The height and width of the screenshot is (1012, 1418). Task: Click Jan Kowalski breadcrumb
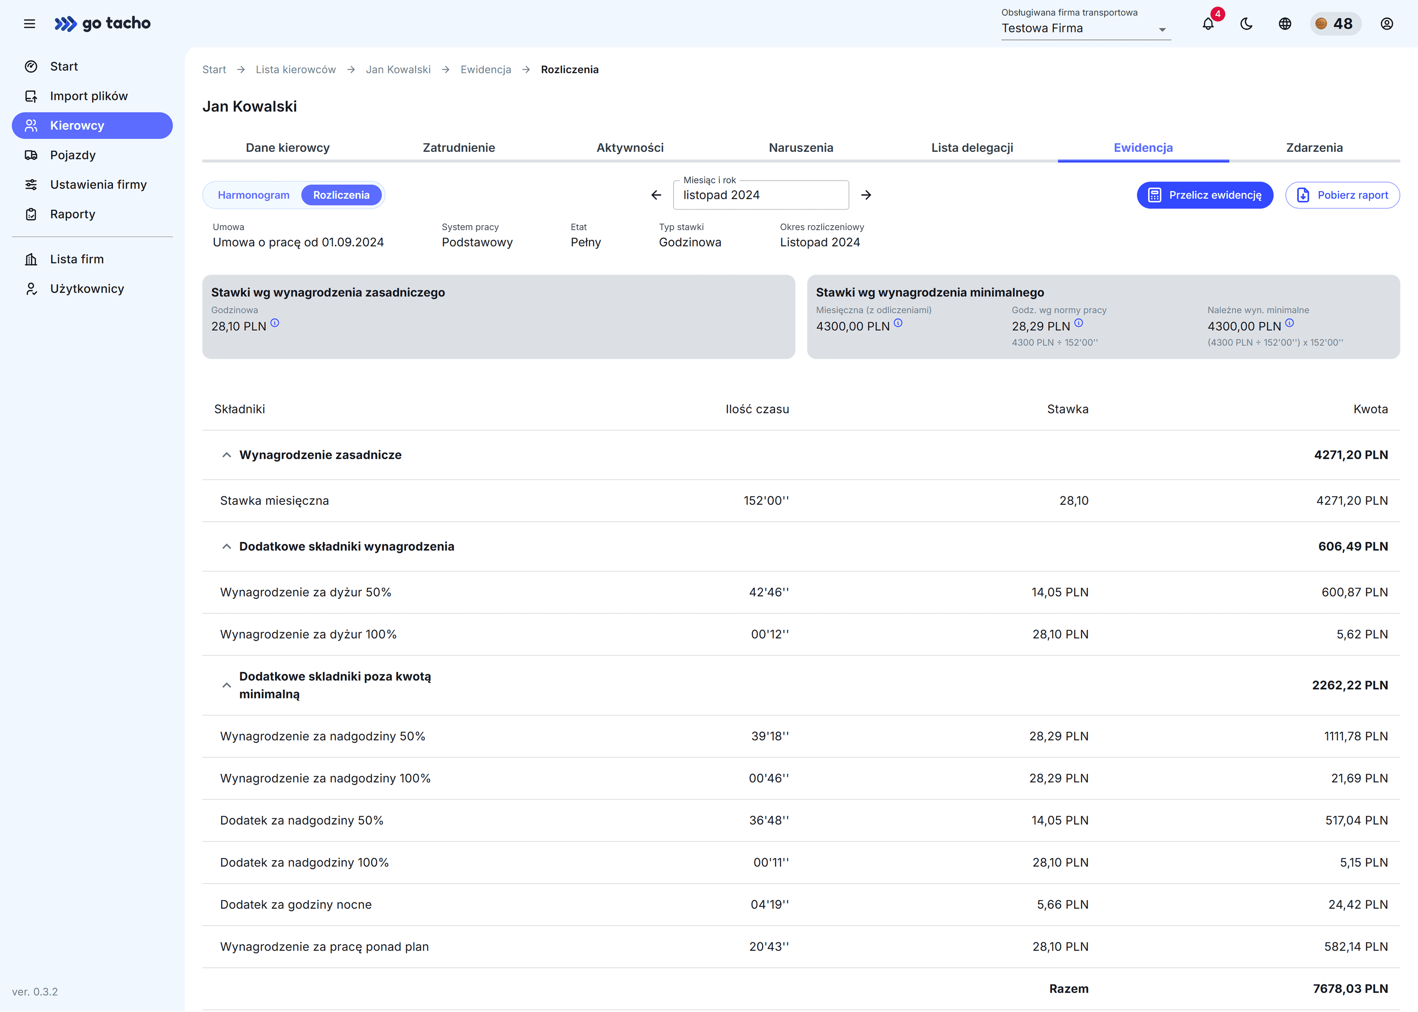pos(398,70)
